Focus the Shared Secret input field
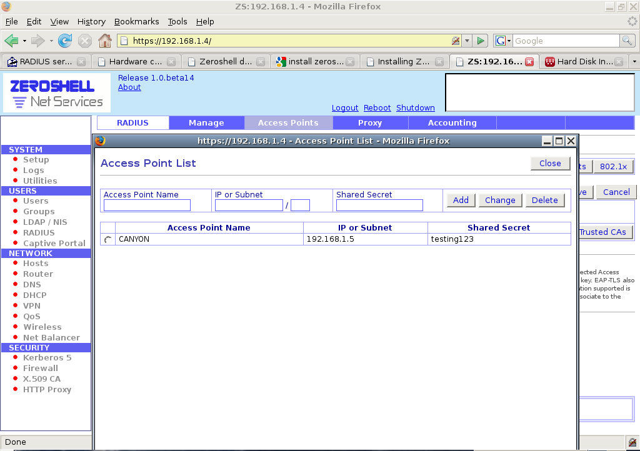Viewport: 640px width, 451px height. pos(379,205)
